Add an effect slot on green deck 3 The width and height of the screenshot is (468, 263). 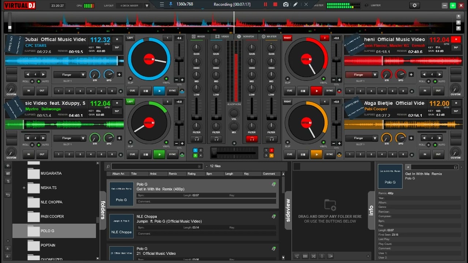tap(119, 138)
